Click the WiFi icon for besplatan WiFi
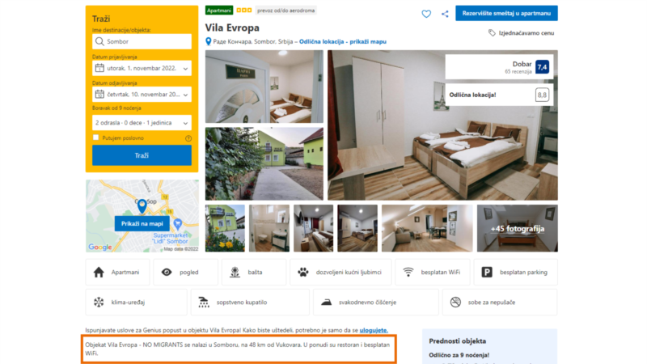 (408, 273)
